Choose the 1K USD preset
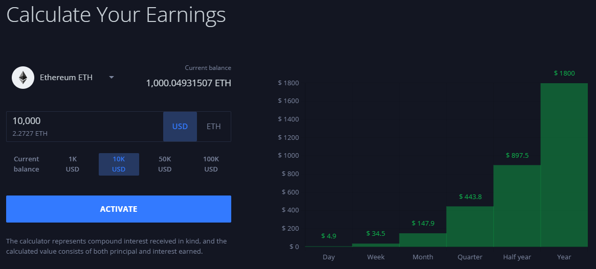This screenshot has height=269, width=596. point(73,164)
